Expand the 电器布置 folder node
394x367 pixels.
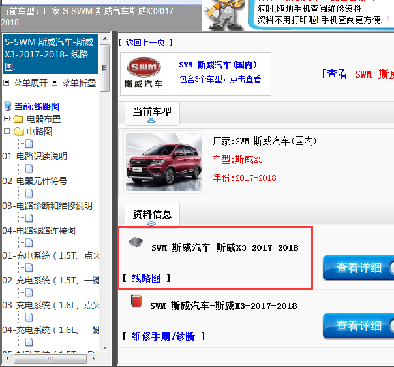7,118
